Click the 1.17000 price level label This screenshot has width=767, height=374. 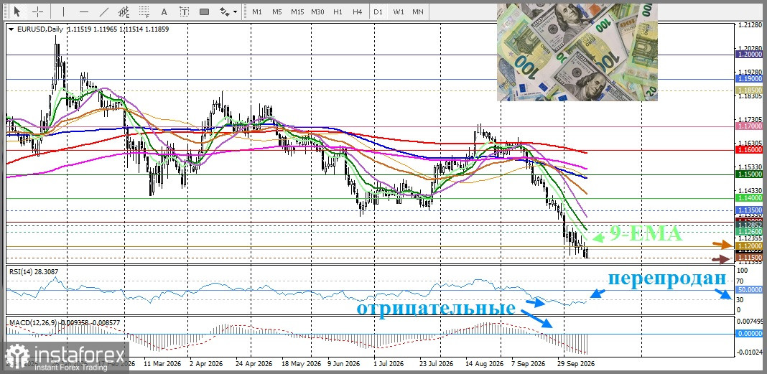tap(749, 126)
